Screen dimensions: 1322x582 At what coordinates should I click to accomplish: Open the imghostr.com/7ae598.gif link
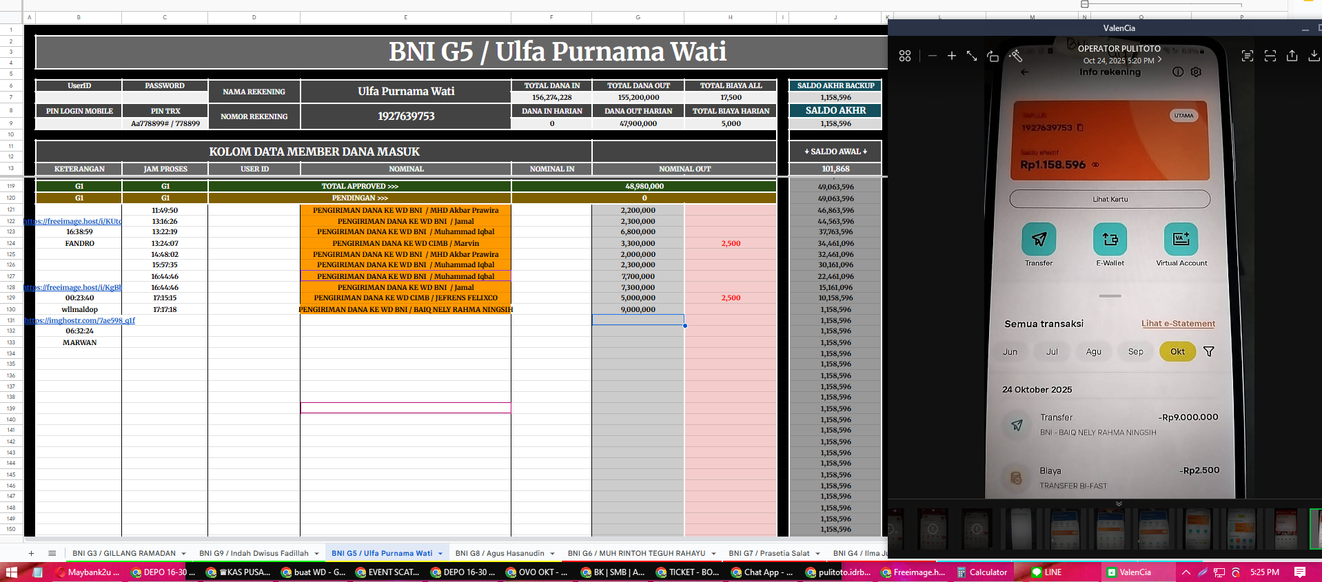pos(80,320)
